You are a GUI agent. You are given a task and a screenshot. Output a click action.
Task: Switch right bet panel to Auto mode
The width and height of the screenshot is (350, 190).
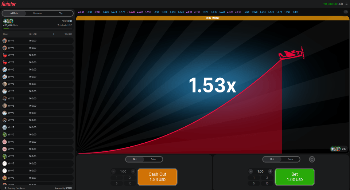[290, 159]
